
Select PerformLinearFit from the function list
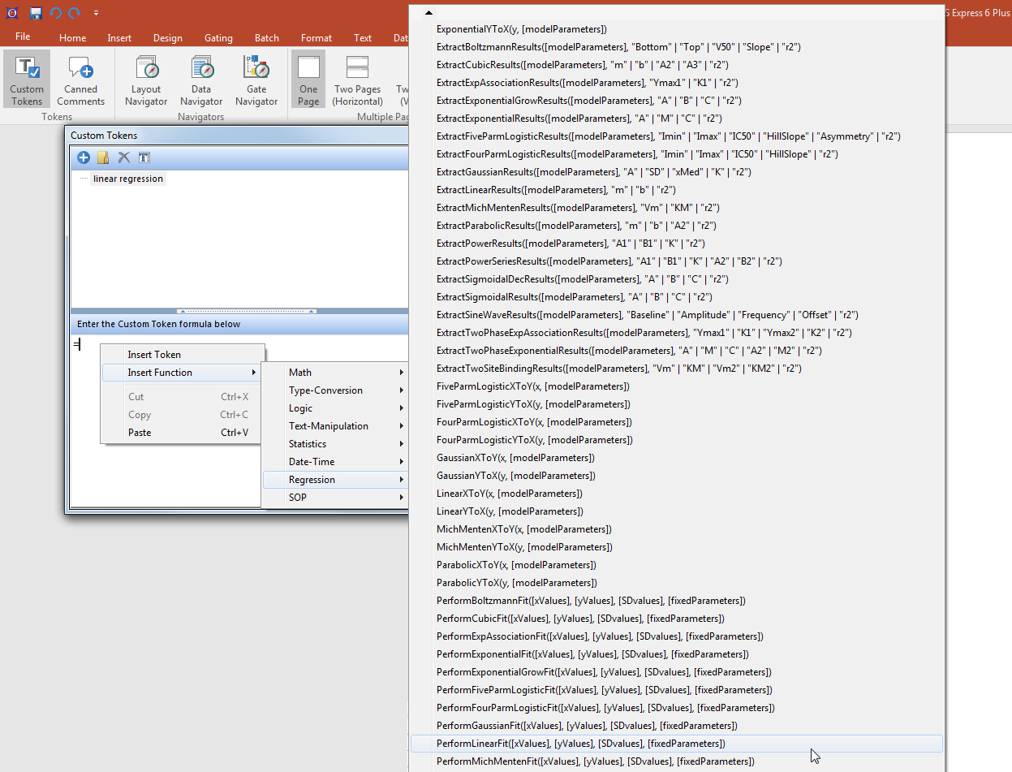(x=580, y=744)
